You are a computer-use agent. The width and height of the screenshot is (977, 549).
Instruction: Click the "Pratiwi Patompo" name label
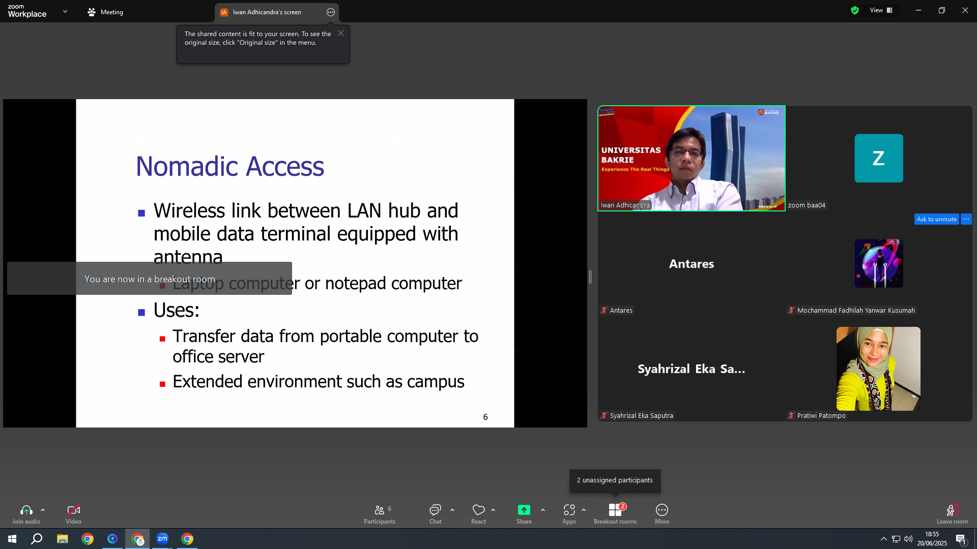point(821,416)
